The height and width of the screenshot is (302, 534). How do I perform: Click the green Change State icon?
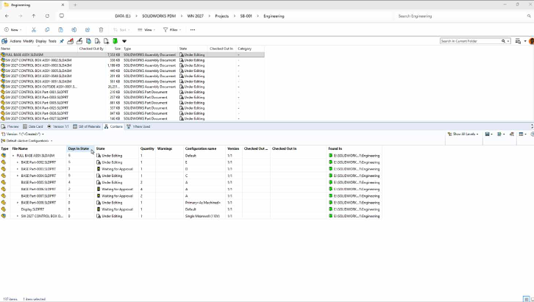click(x=115, y=41)
